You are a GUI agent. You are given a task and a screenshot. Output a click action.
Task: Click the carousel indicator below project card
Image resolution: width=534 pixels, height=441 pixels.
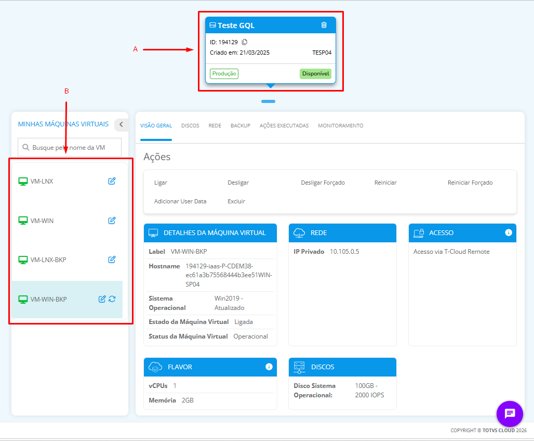(269, 101)
